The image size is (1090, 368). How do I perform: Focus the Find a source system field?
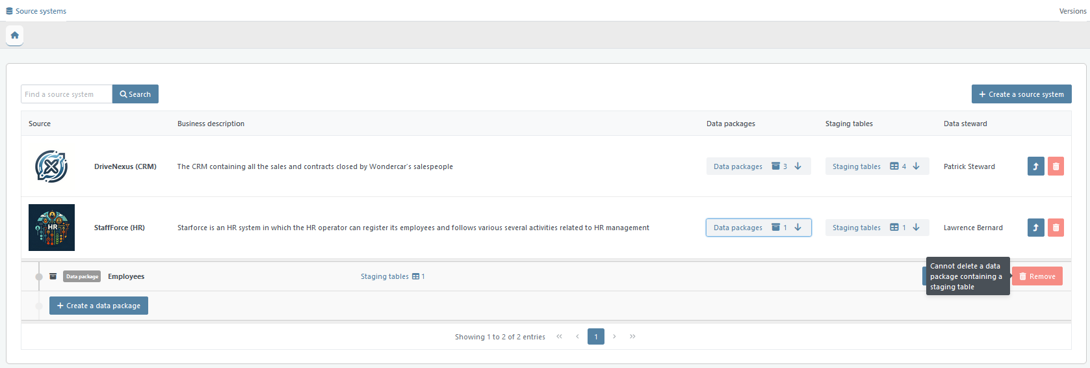tap(66, 94)
